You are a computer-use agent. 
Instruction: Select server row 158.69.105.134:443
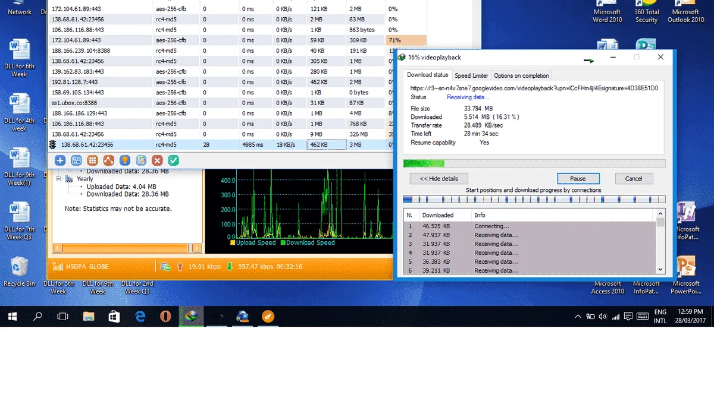(220, 93)
